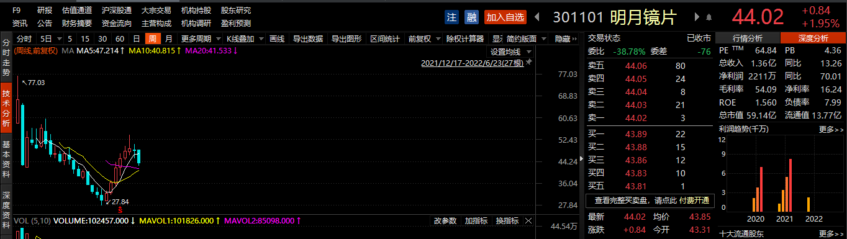Viewport: 847px width, 239px height.
Task: Switch to 行情分析 tab
Action: pyautogui.click(x=748, y=38)
